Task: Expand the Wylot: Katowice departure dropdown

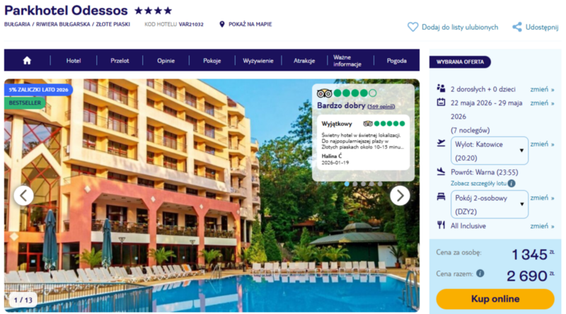Action: click(490, 151)
